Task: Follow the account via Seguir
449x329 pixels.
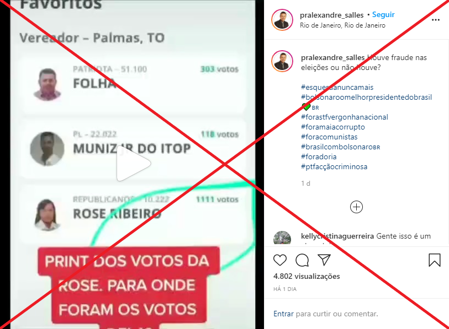Action: tap(383, 14)
